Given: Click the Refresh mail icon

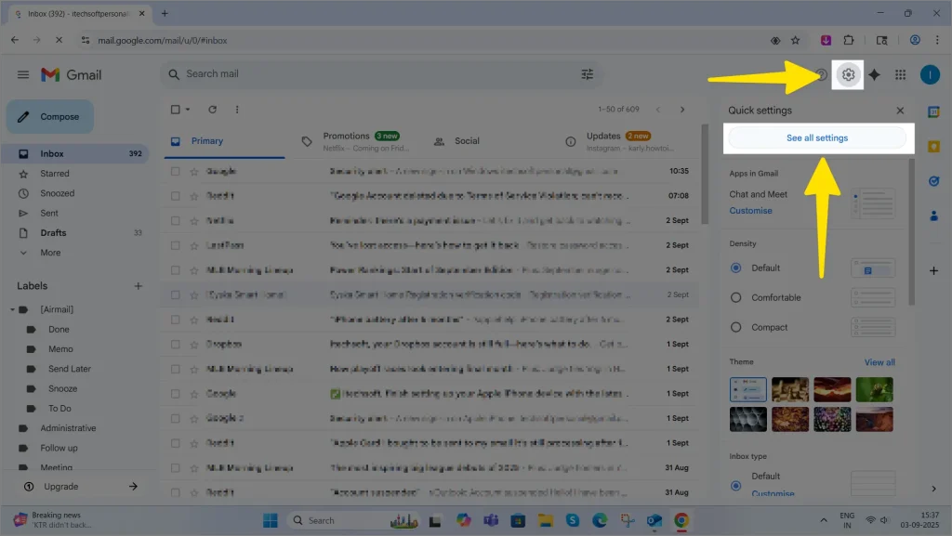Looking at the screenshot, I should click(212, 110).
